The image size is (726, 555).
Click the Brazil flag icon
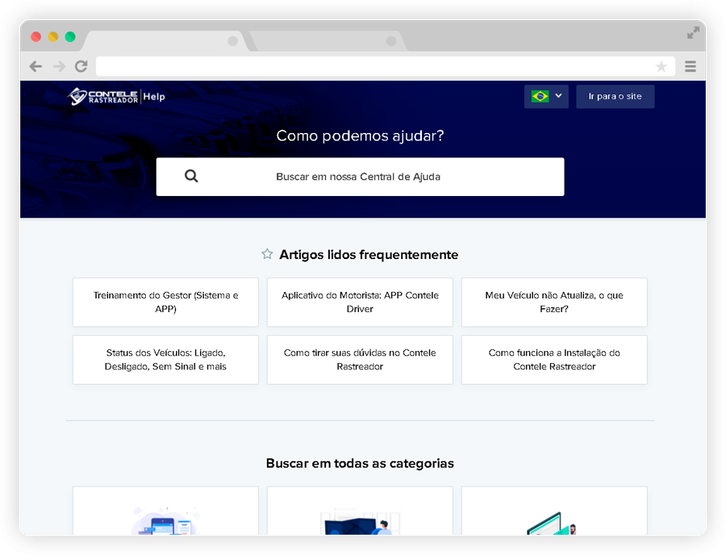(540, 96)
